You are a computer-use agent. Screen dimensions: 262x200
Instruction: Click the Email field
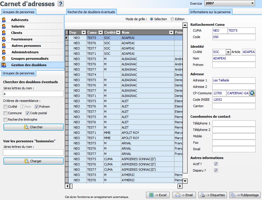(234, 149)
